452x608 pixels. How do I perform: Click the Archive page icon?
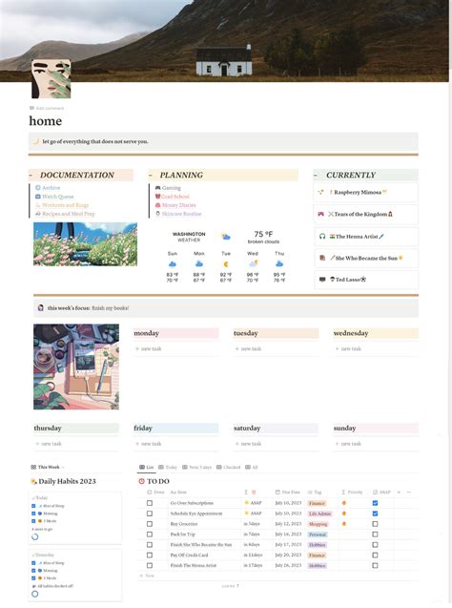pyautogui.click(x=38, y=188)
